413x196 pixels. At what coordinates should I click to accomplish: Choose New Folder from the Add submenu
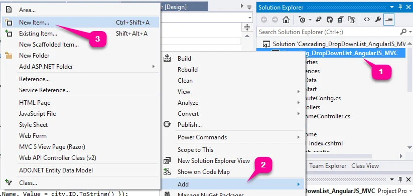click(80, 56)
